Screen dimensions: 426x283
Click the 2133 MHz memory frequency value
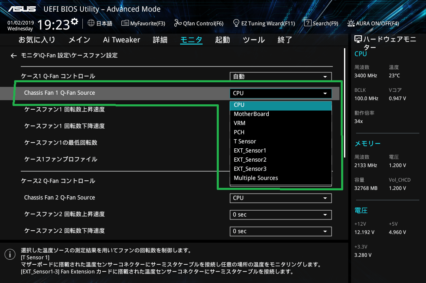point(366,165)
